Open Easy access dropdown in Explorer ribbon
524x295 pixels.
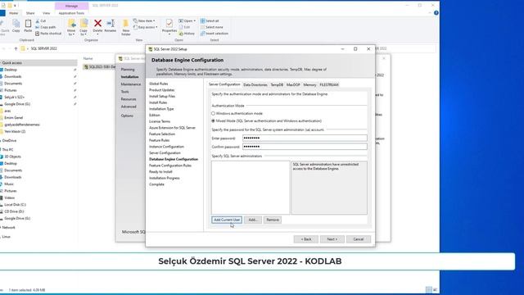[x=146, y=27]
